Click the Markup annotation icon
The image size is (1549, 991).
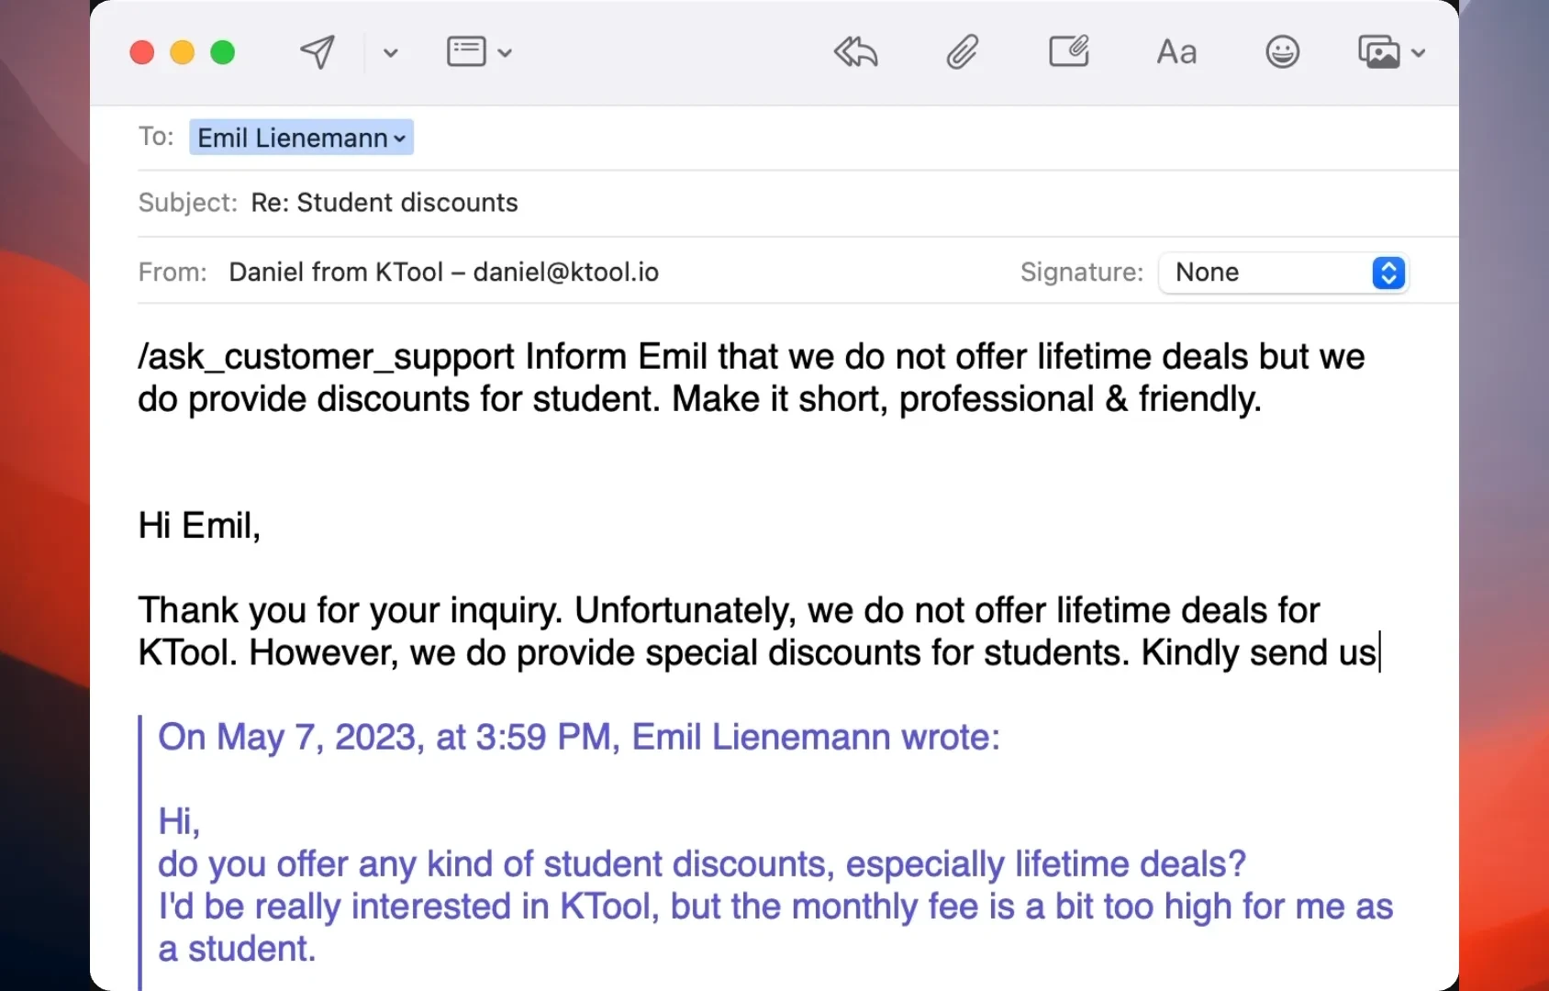[1069, 52]
